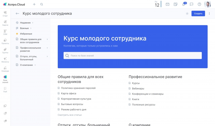
Task: Open the mail envelope icon
Action: pyautogui.click(x=167, y=4)
